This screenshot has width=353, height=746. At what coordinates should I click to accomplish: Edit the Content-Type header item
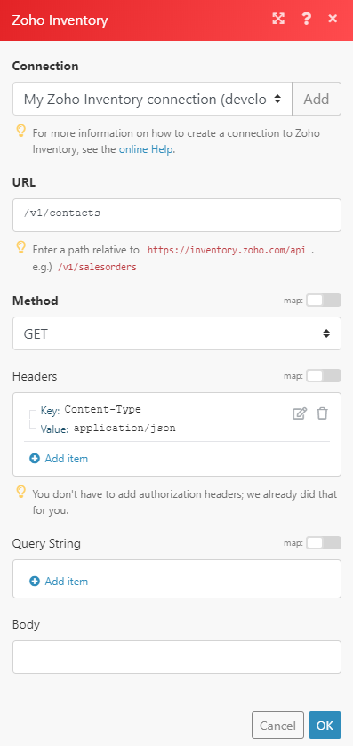(x=300, y=413)
